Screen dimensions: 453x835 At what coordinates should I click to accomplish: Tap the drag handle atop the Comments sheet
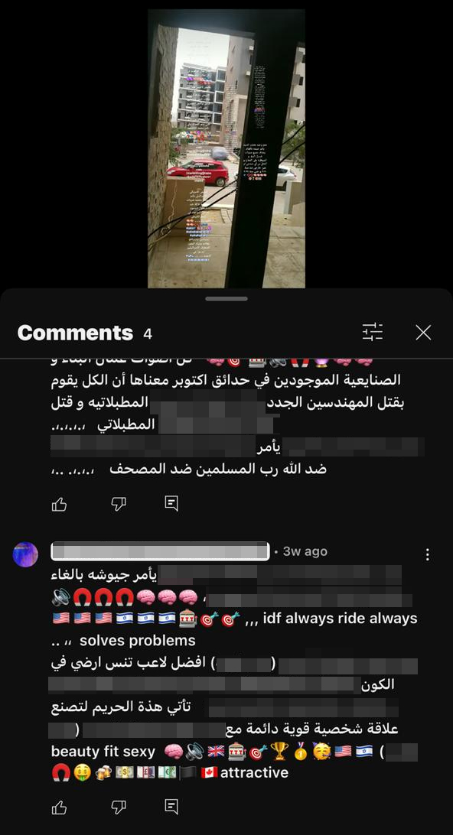[x=226, y=299]
